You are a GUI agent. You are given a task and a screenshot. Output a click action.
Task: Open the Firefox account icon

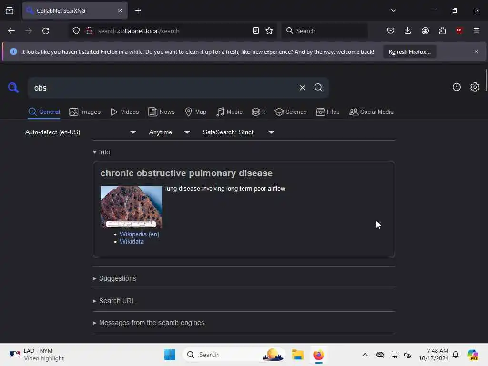point(425,31)
